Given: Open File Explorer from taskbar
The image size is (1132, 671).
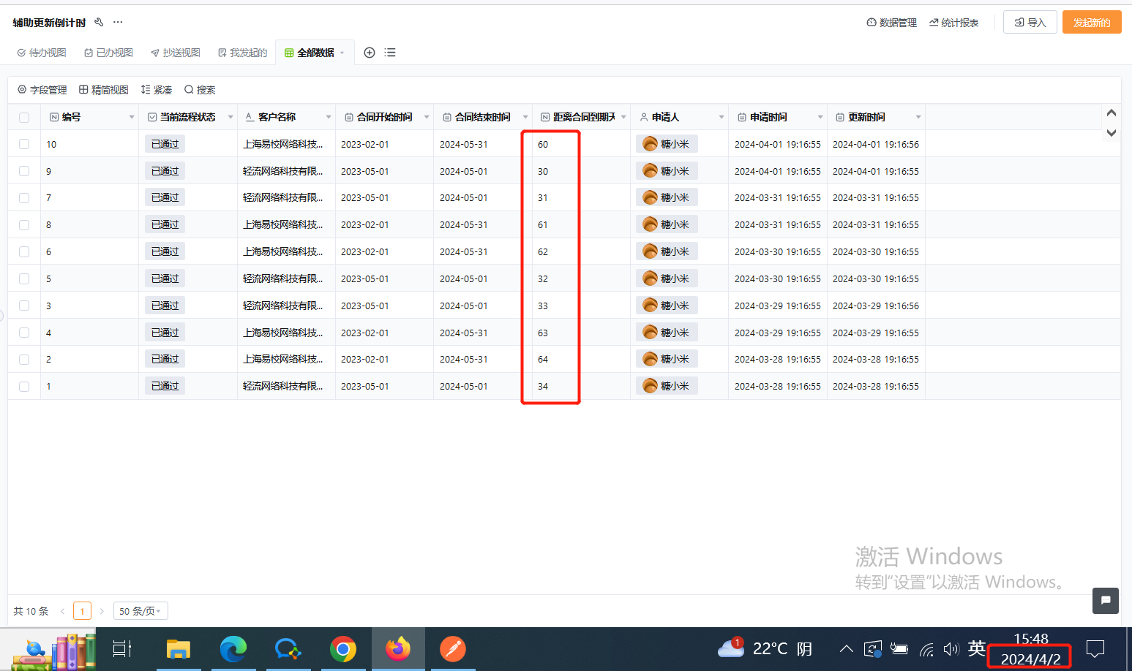Looking at the screenshot, I should [178, 648].
